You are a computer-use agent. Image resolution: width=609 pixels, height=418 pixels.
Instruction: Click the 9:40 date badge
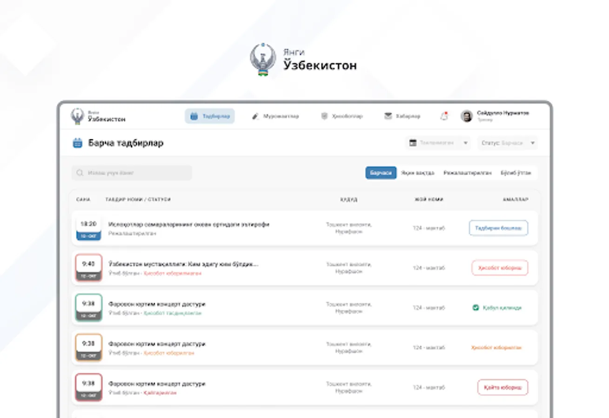tap(88, 268)
